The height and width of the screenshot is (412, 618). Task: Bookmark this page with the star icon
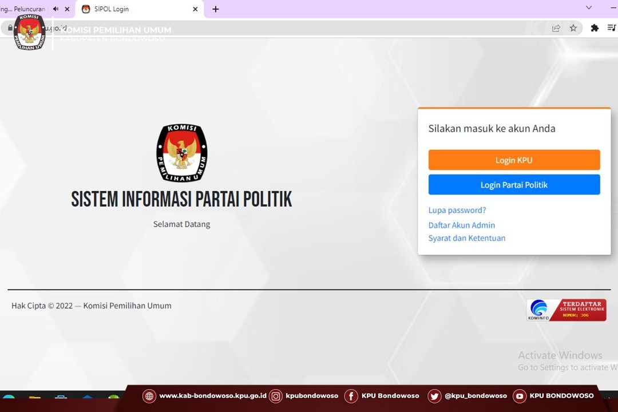[x=573, y=28]
